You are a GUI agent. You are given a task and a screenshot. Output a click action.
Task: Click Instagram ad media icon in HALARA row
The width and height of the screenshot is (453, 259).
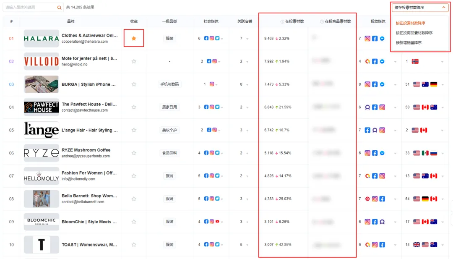(x=367, y=39)
